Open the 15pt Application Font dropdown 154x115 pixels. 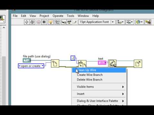[x=97, y=22]
